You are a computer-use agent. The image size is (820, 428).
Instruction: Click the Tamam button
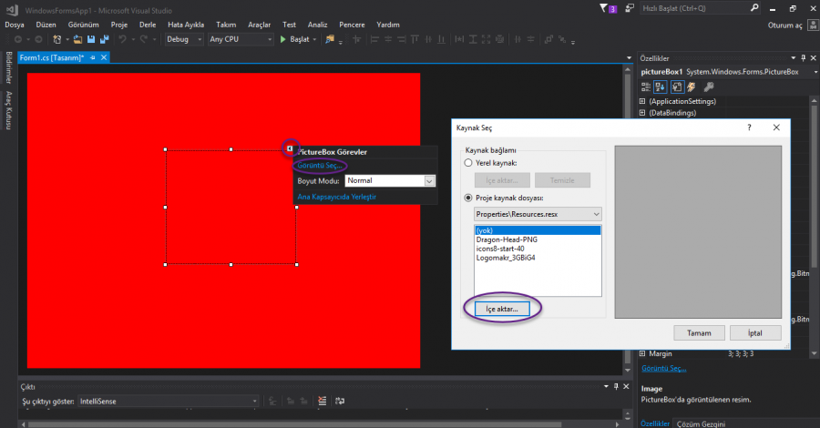pyautogui.click(x=699, y=333)
